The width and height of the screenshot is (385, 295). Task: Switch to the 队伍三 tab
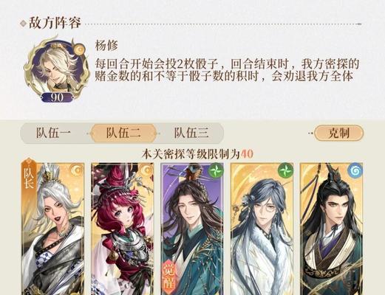[191, 133]
